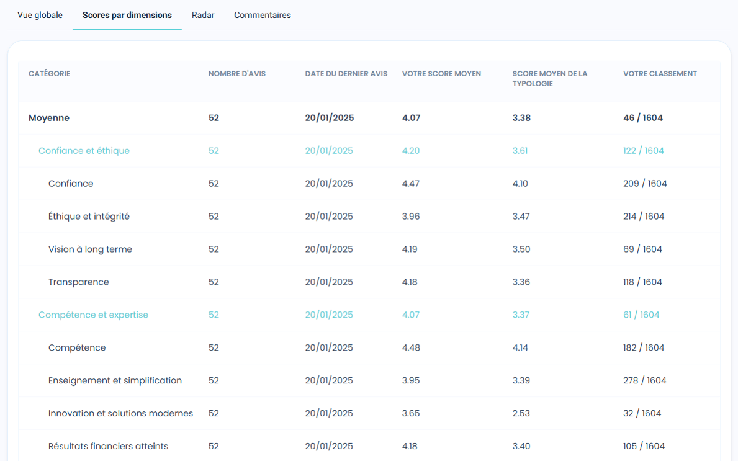Click Innovation et solutions modernes label
Viewport: 738px width, 461px height.
(120, 414)
